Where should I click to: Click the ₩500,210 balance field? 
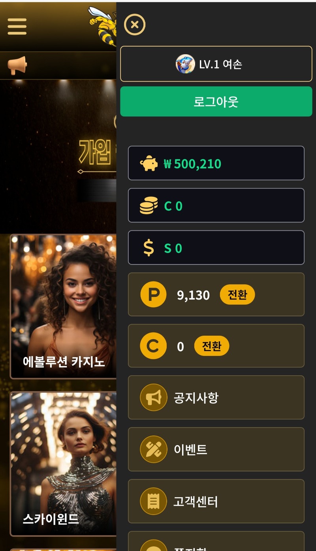(216, 163)
